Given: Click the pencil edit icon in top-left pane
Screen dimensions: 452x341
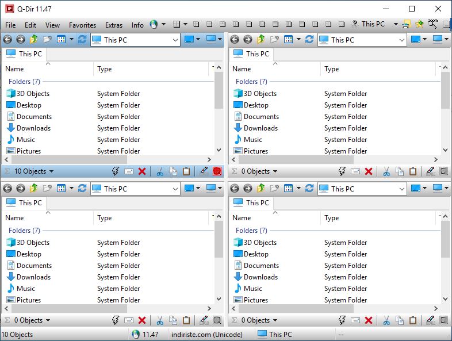Looking at the screenshot, I should click(x=204, y=171).
